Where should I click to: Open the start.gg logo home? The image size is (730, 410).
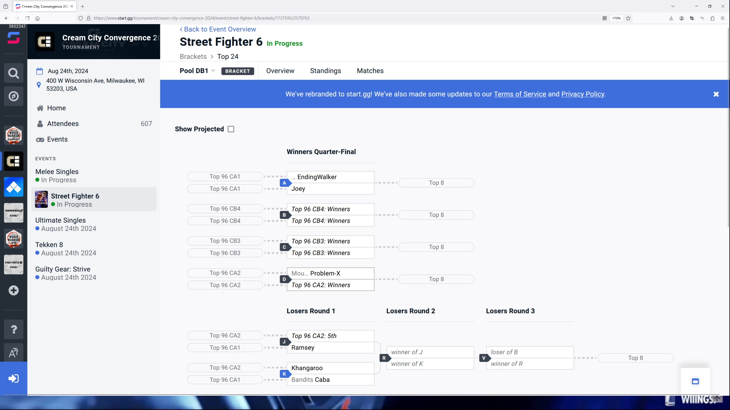click(x=13, y=38)
